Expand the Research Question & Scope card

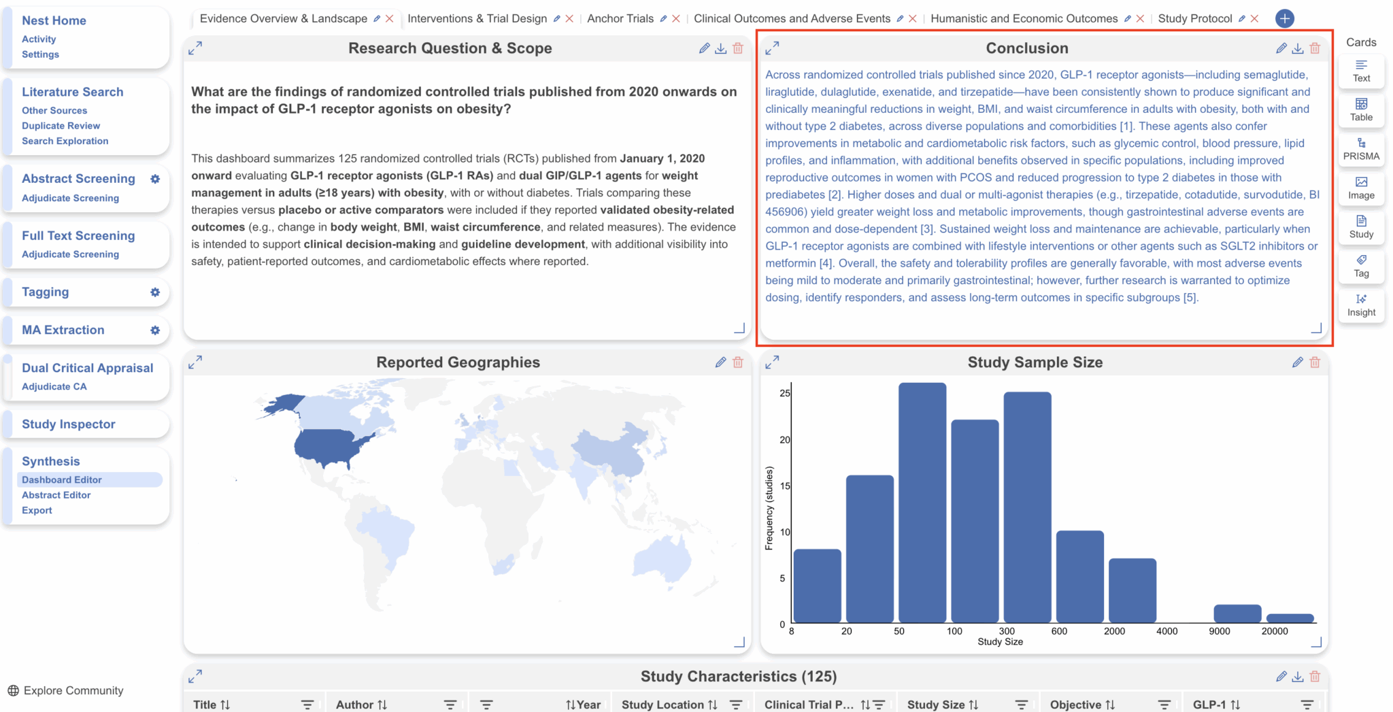[195, 48]
